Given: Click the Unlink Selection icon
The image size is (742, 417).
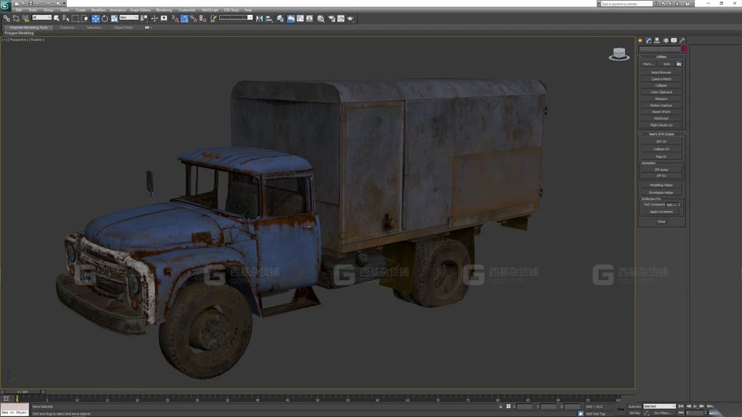Looking at the screenshot, I should click(x=16, y=18).
